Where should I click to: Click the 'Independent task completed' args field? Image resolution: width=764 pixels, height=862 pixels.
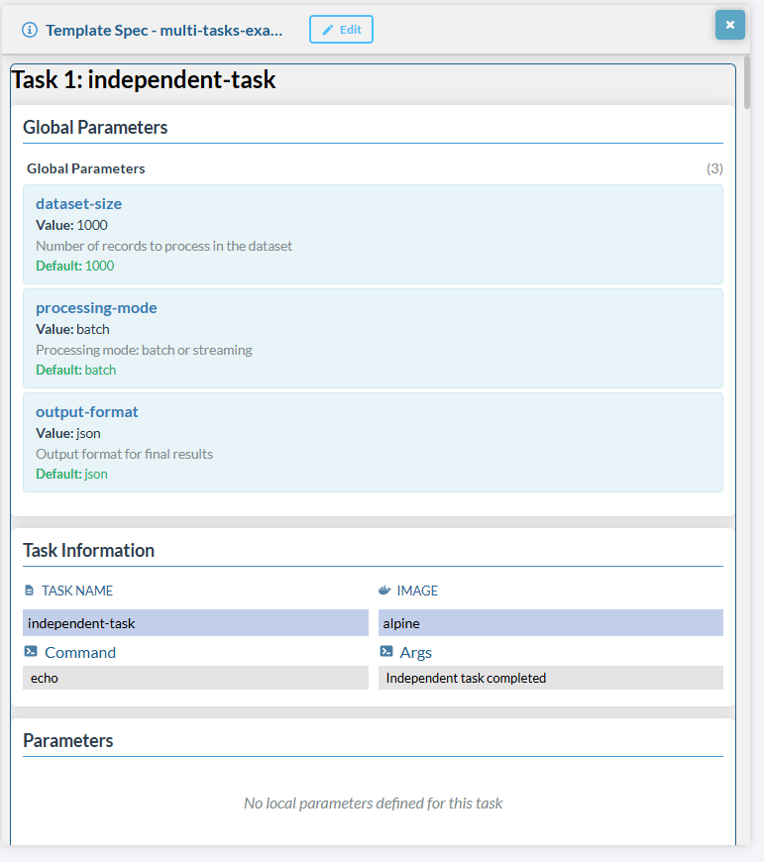coord(550,679)
